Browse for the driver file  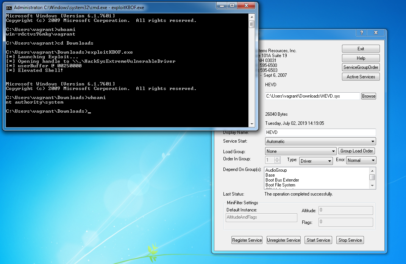coord(369,96)
